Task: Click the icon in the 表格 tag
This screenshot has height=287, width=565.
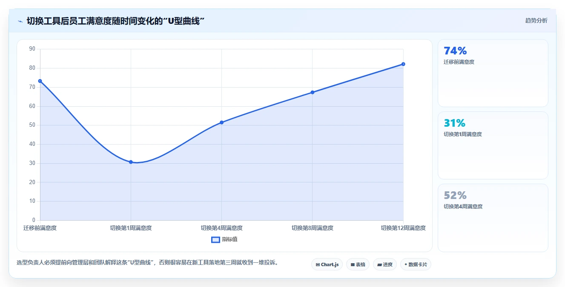Action: click(353, 264)
